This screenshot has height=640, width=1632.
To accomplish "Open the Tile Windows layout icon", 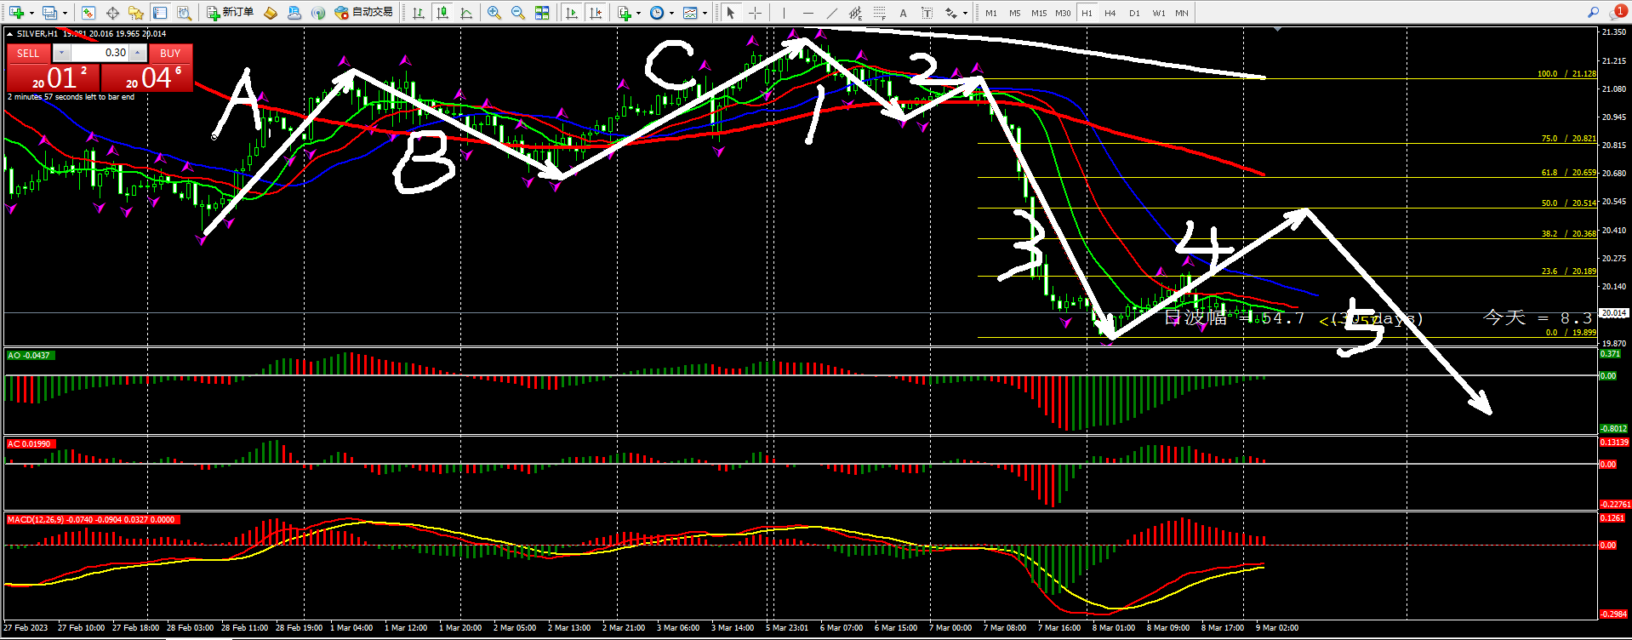I will click(x=542, y=13).
